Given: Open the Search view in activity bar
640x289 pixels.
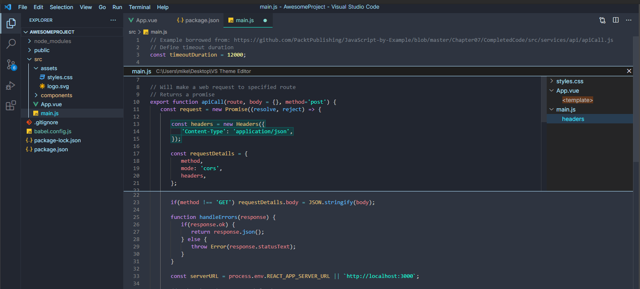Looking at the screenshot, I should (11, 43).
